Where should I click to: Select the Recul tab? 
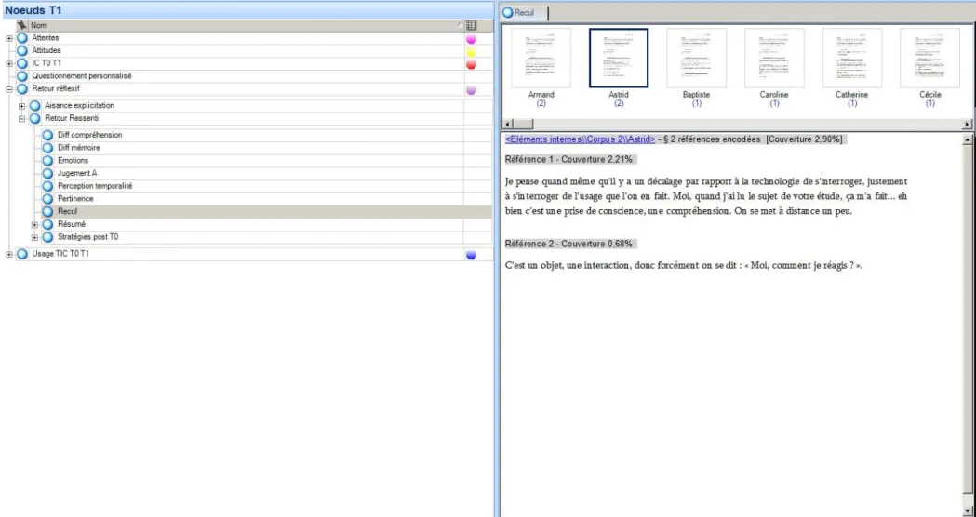524,12
